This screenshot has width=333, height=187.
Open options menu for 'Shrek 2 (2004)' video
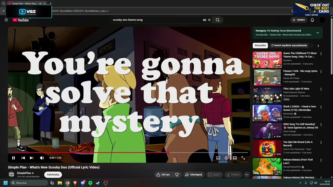pyautogui.click(x=321, y=107)
